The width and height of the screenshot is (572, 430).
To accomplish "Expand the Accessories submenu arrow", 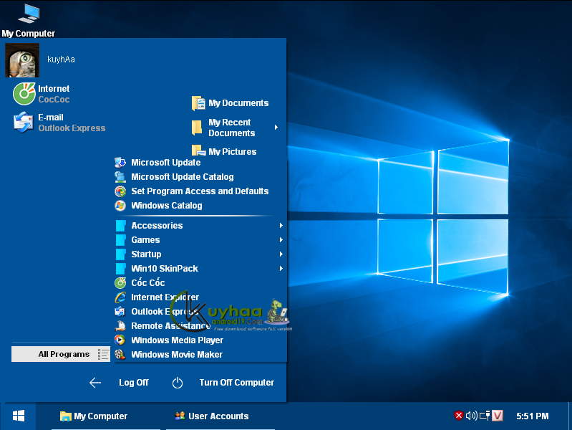I will (x=281, y=226).
